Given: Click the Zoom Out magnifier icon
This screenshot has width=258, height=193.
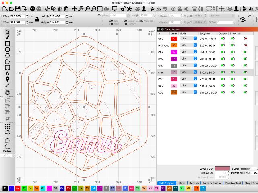Looking at the screenshot, I should coord(94,9).
